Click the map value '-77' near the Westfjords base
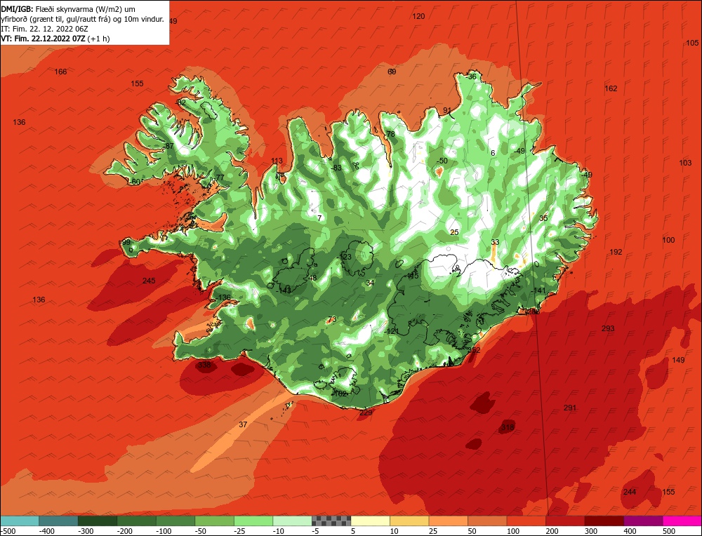Image resolution: width=702 pixels, height=536 pixels. pyautogui.click(x=218, y=177)
